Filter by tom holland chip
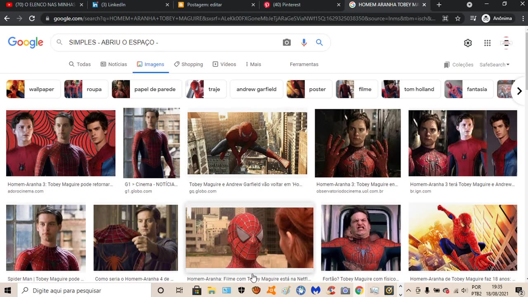Image resolution: width=528 pixels, height=297 pixels. (x=411, y=89)
